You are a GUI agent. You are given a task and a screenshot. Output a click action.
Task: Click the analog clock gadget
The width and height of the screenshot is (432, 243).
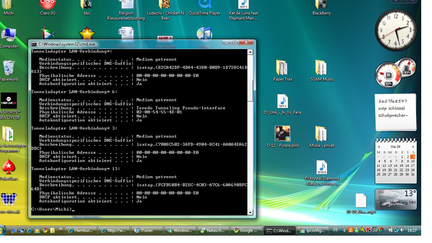point(396,30)
